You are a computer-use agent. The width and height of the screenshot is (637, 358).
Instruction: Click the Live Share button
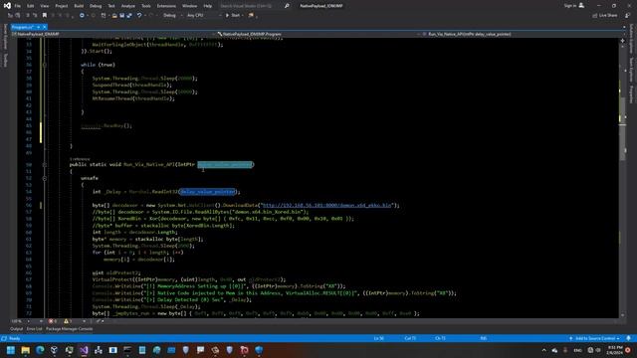point(604,16)
